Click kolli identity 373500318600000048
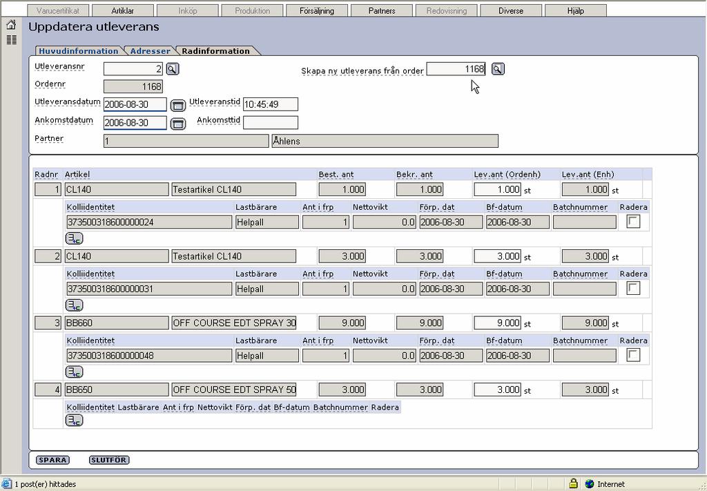The image size is (707, 491). coord(149,356)
